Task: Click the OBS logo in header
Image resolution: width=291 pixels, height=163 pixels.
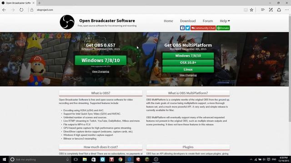Action: click(67, 22)
